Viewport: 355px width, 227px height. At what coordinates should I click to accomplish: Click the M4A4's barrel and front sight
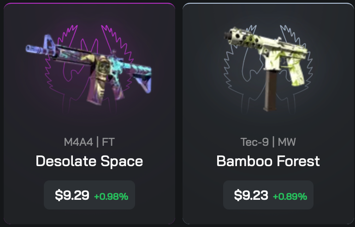click(x=40, y=46)
